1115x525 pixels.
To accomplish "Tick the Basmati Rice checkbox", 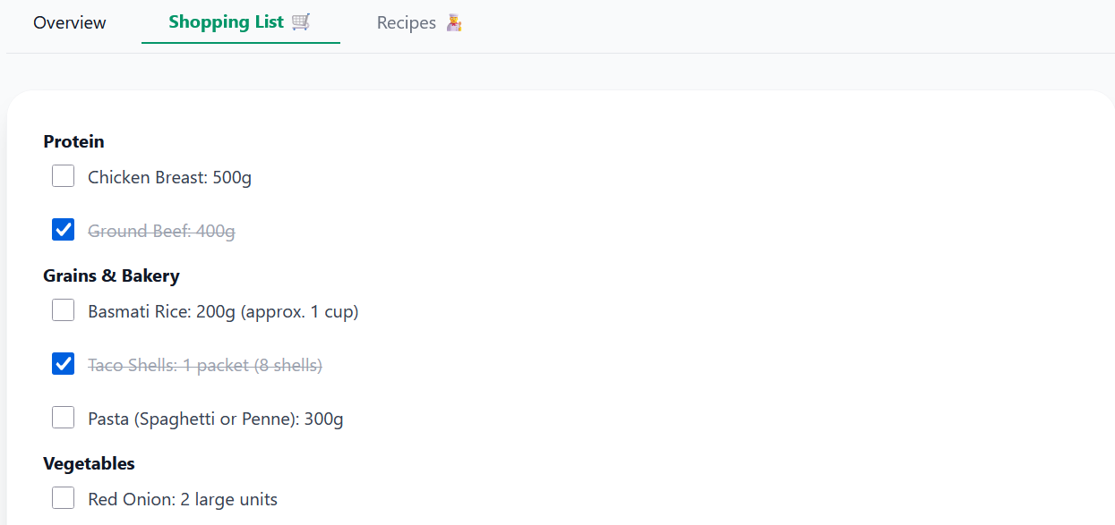I will 63,310.
